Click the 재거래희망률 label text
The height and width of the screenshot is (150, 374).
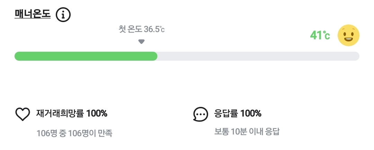[60, 113]
